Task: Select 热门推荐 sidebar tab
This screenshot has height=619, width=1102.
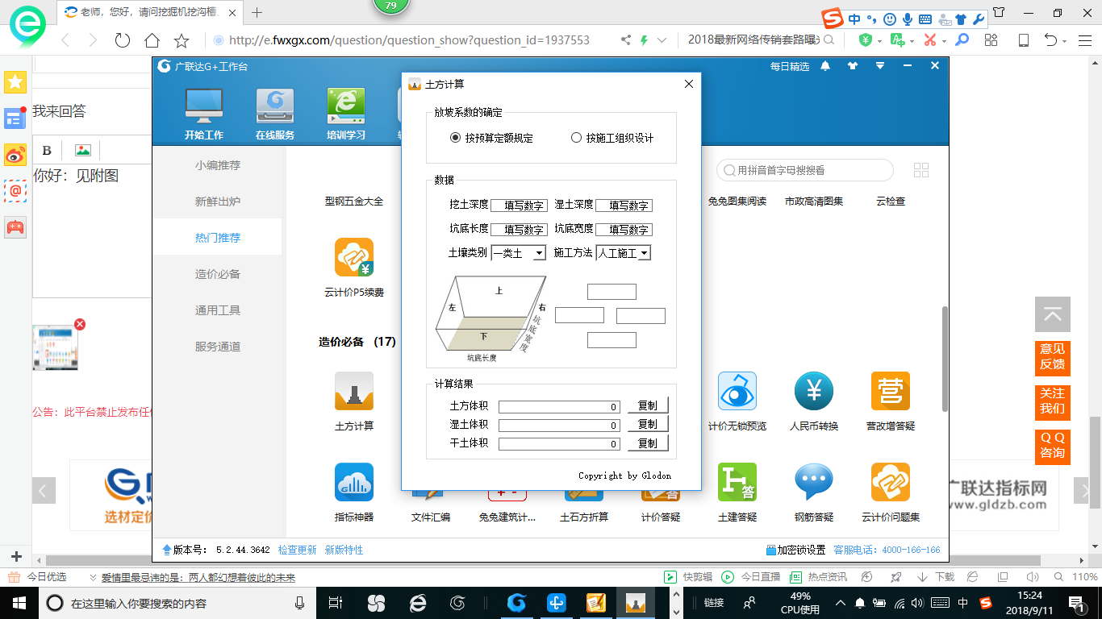Action: (x=218, y=238)
